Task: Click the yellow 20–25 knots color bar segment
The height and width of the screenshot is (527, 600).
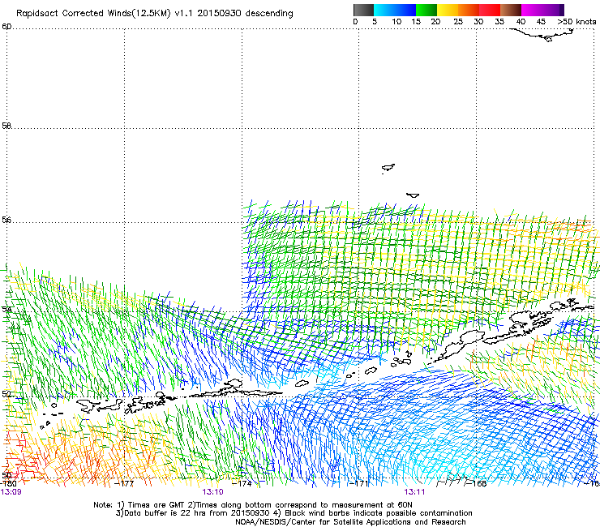Action: (448, 10)
